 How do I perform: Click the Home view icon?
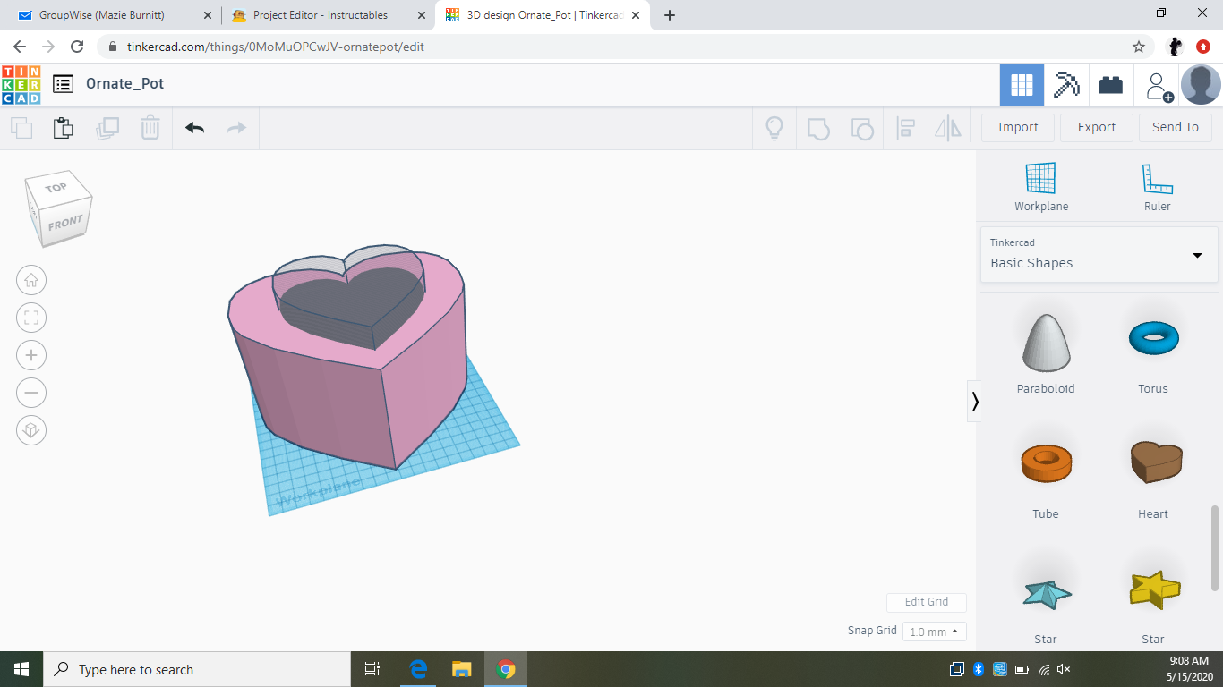[31, 280]
